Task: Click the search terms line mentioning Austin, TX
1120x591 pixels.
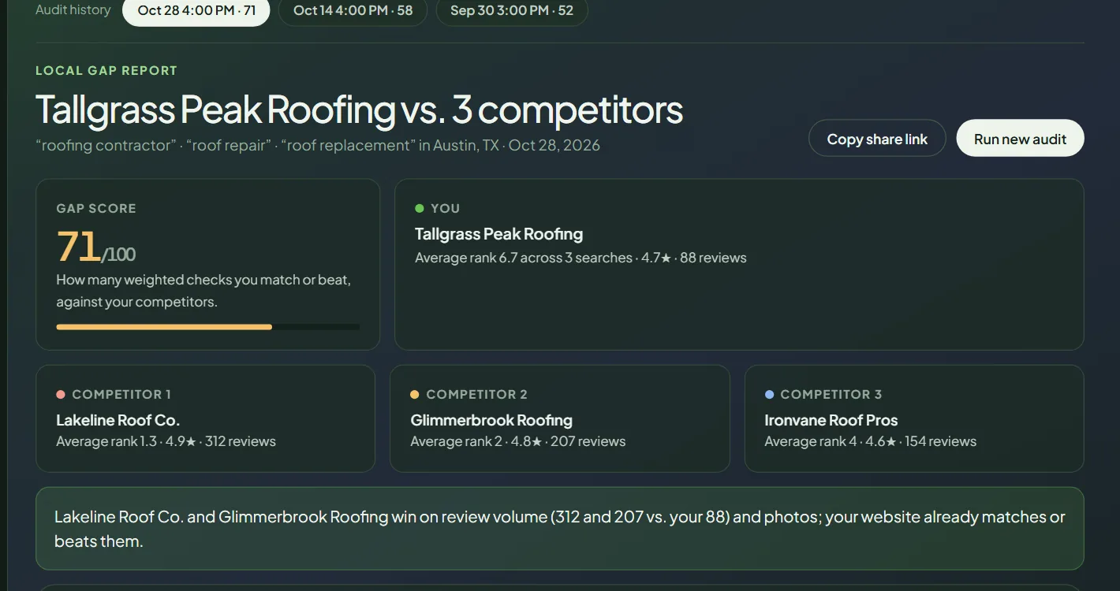Action: tap(318, 145)
